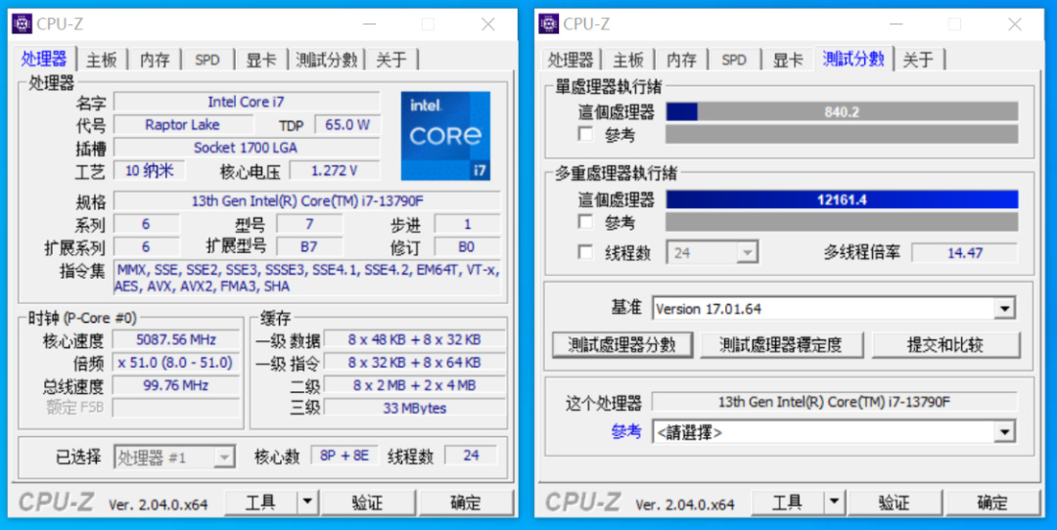Click the 扩展型号 value B7
The image size is (1057, 530).
click(x=309, y=246)
